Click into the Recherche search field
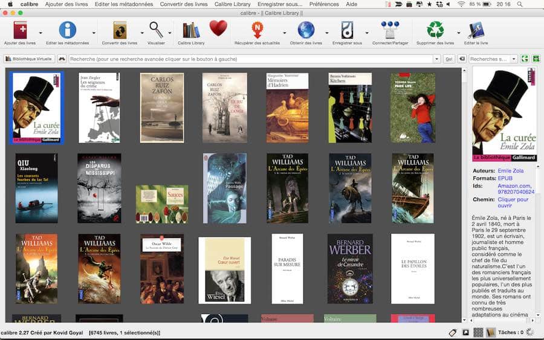544x340 pixels. [251, 59]
